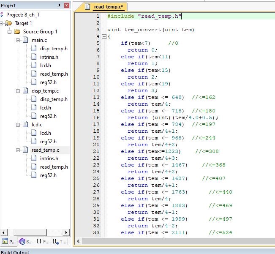Click 'return tem/4+3;' on line 22
This screenshot has height=254, width=275.
pyautogui.click(x=152, y=158)
